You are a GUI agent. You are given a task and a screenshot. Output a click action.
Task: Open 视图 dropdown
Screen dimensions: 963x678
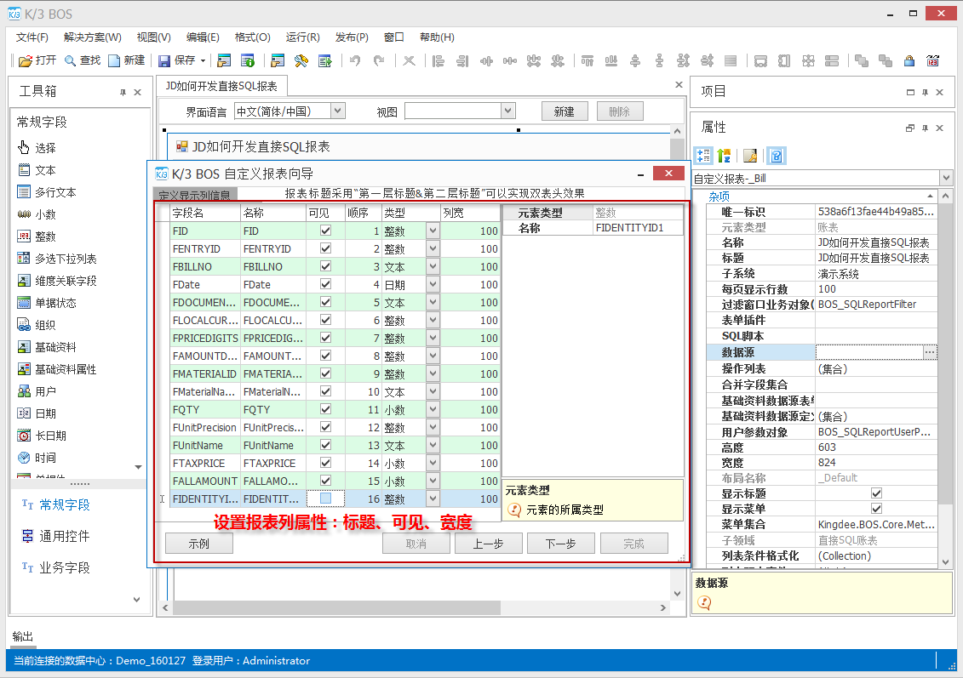[x=507, y=111]
